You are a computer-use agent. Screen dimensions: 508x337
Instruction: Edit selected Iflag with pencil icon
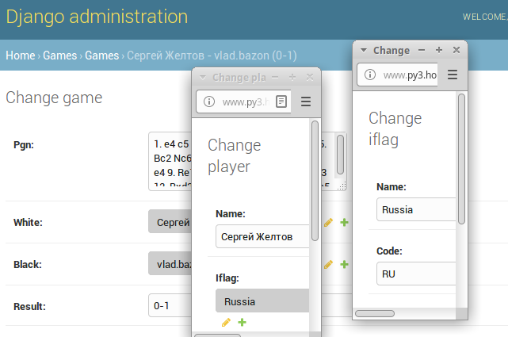click(x=226, y=323)
